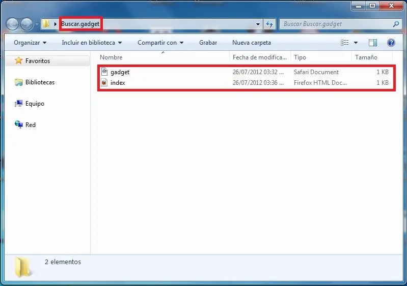Click the Nueva carpeta button
Viewport: 407px width, 286px height.
[252, 43]
